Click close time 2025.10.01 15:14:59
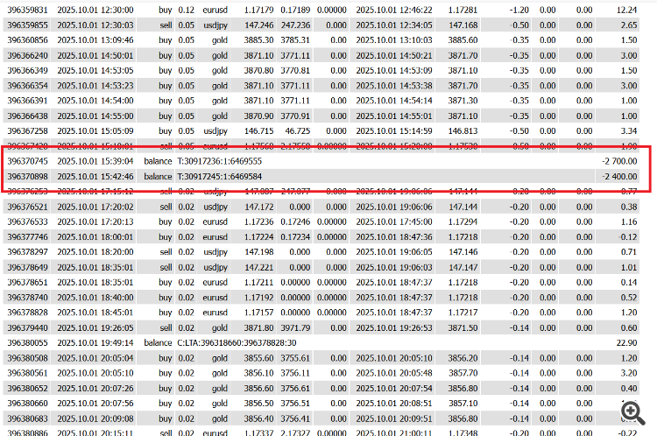The width and height of the screenshot is (657, 436). pyautogui.click(x=394, y=130)
